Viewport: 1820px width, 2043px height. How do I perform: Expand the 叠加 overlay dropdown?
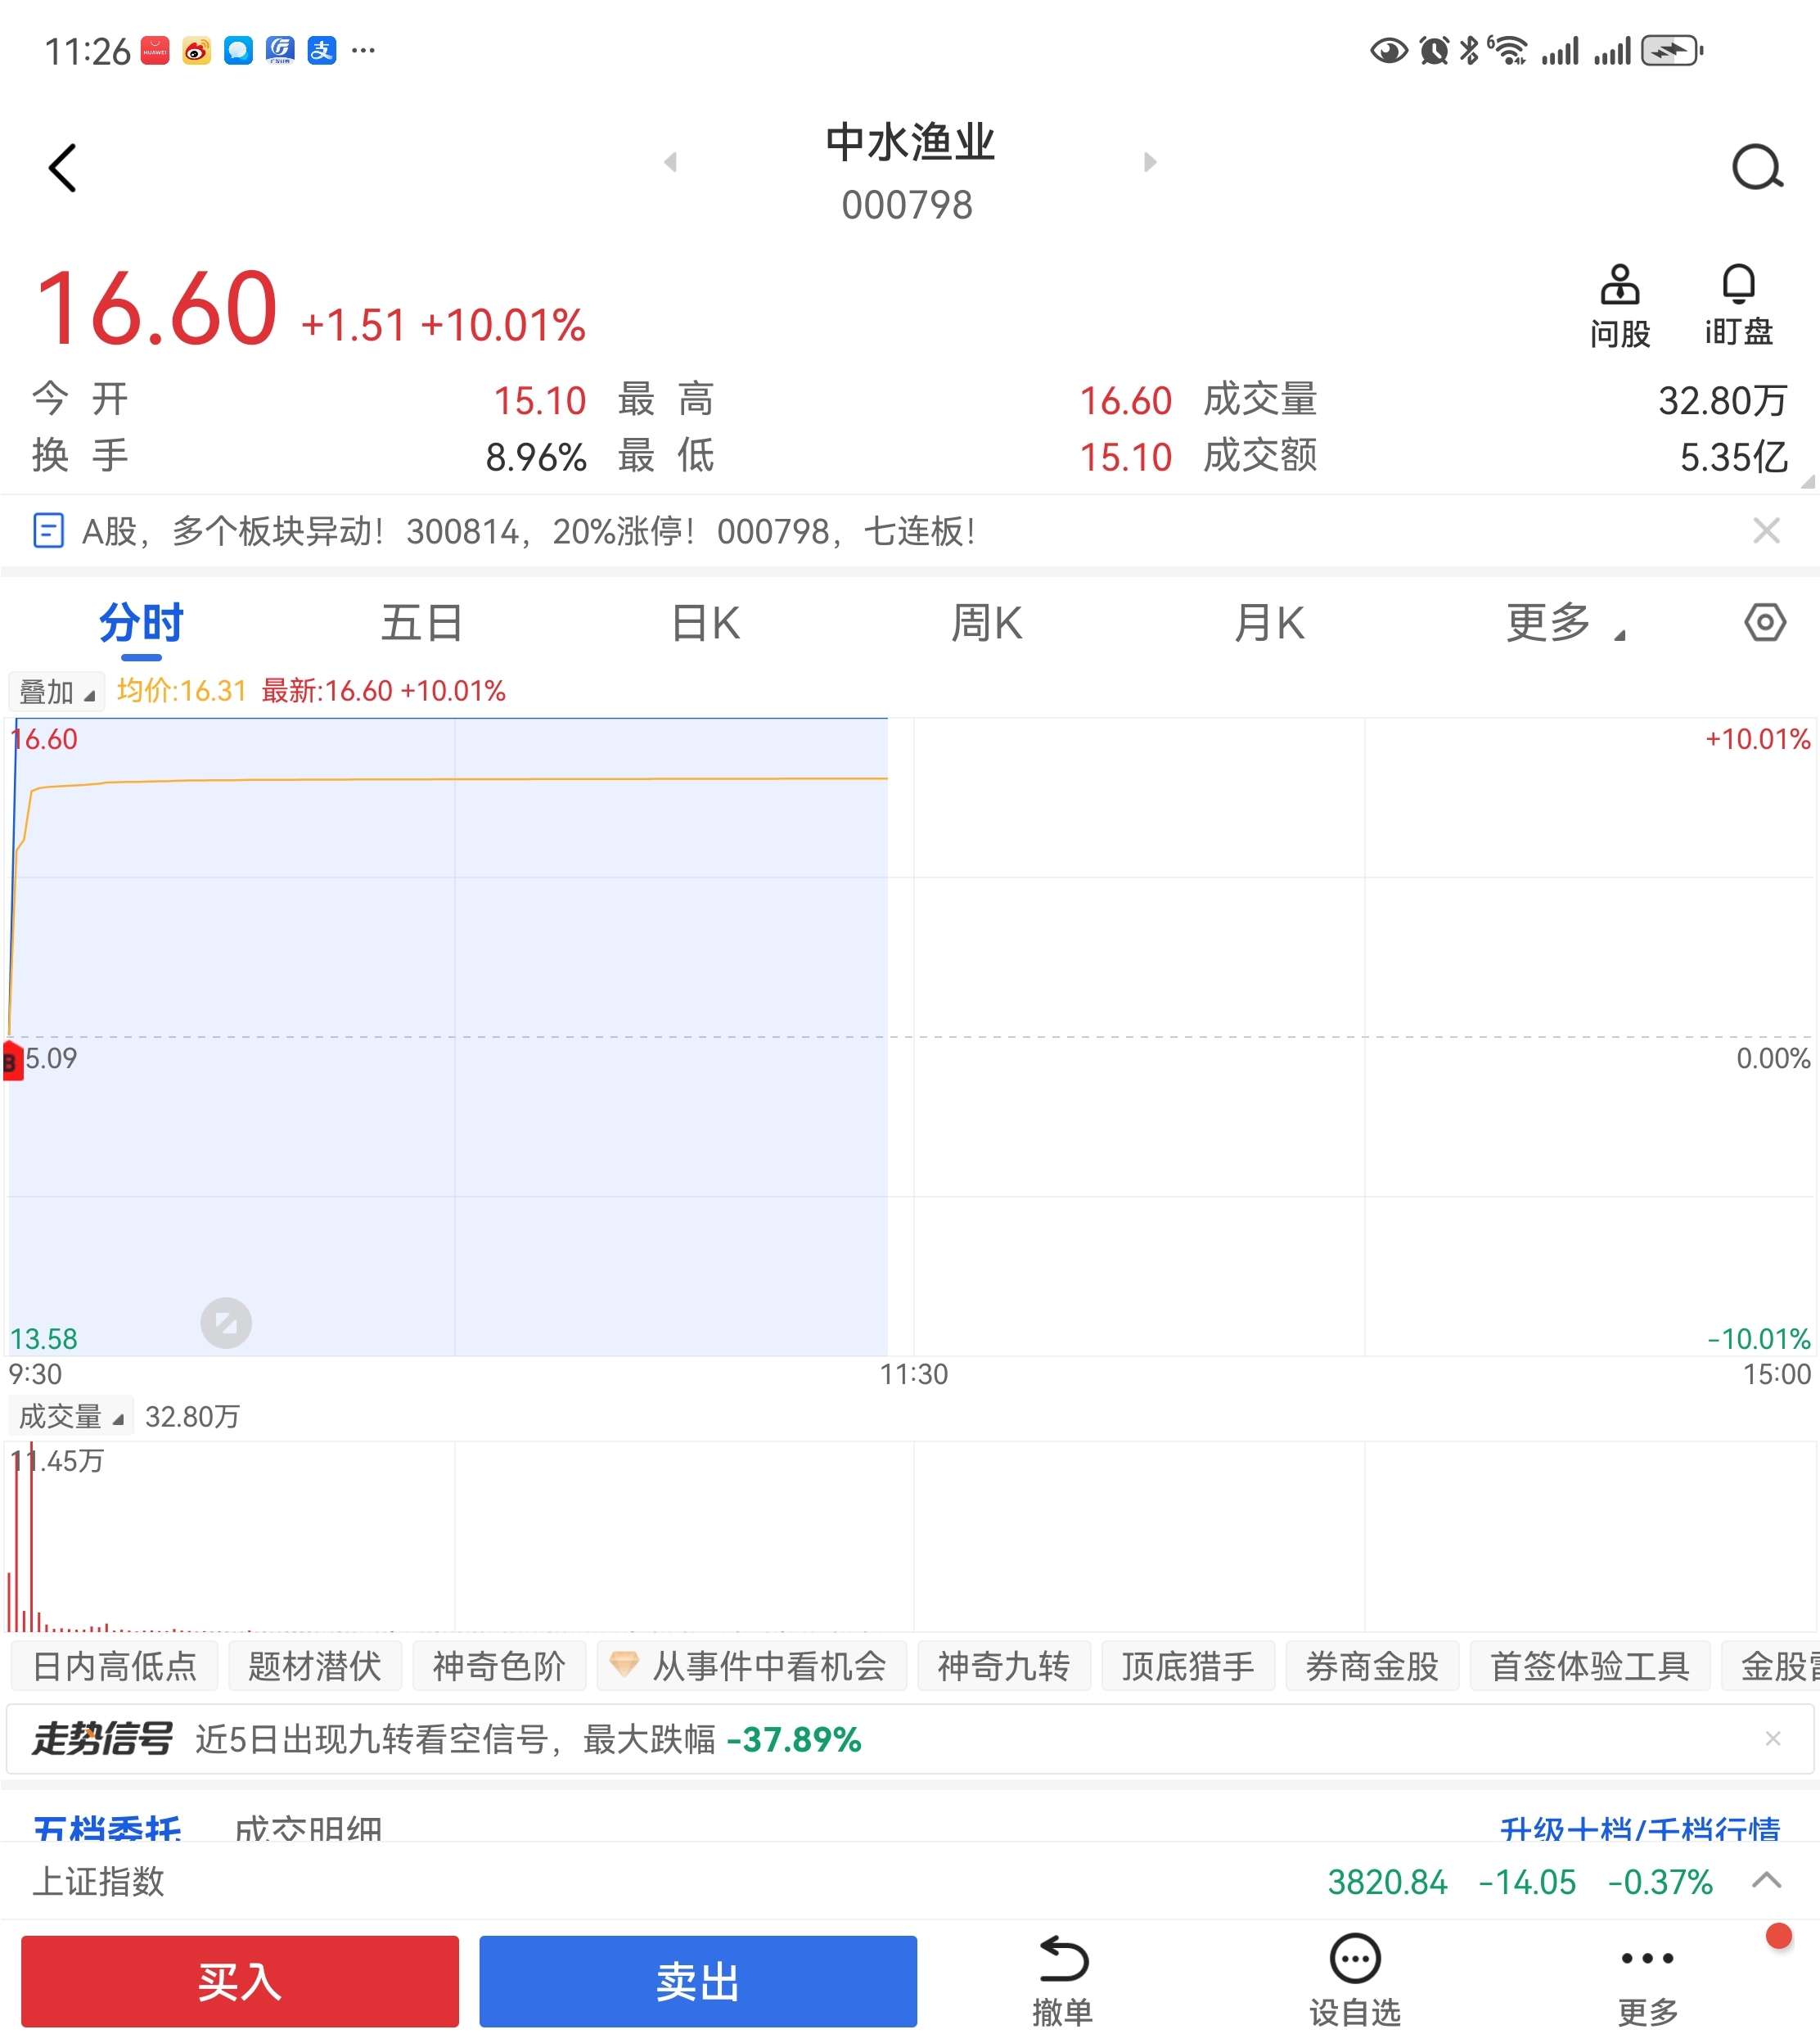click(57, 691)
